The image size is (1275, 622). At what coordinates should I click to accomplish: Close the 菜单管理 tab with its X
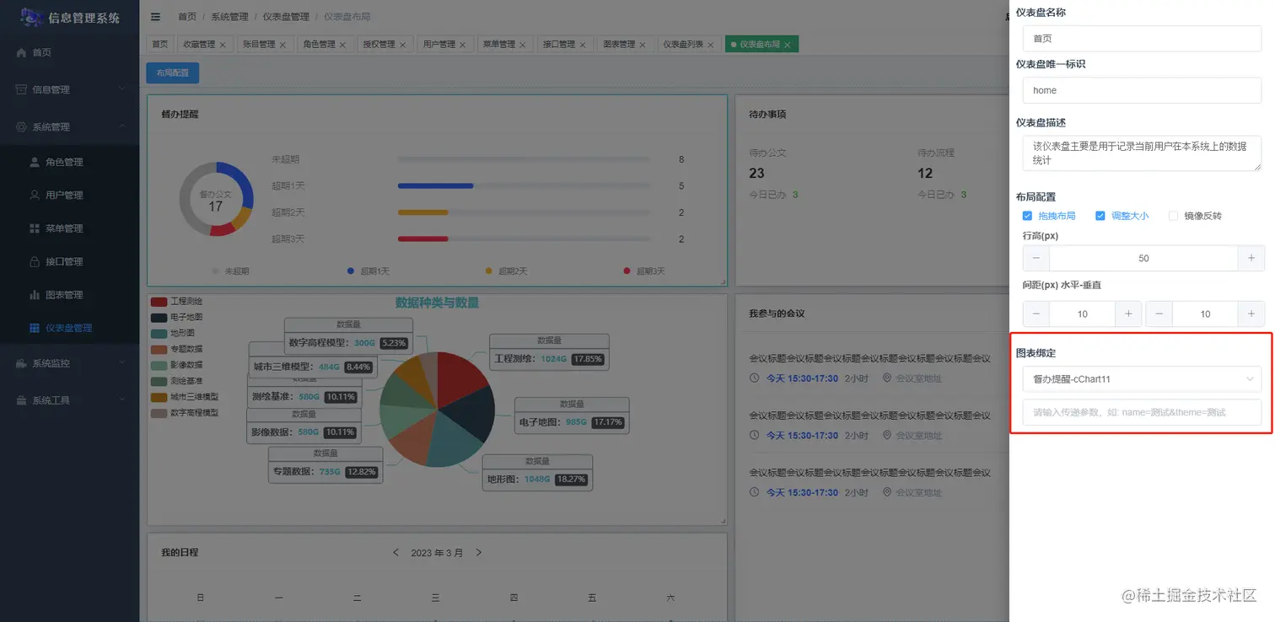click(x=524, y=45)
